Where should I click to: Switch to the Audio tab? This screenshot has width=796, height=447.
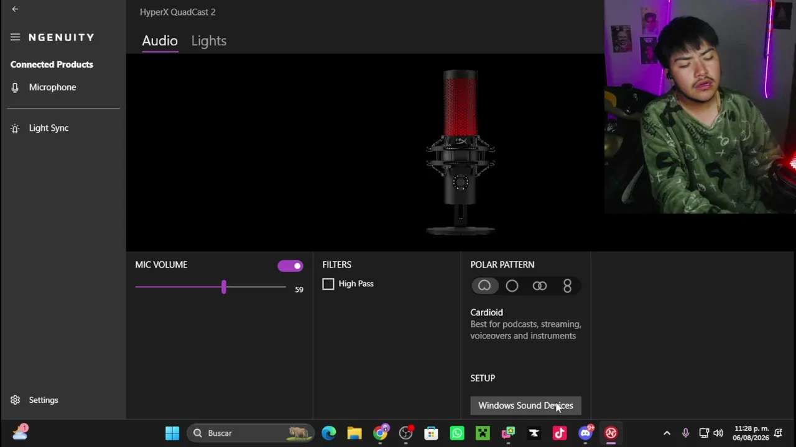(160, 41)
